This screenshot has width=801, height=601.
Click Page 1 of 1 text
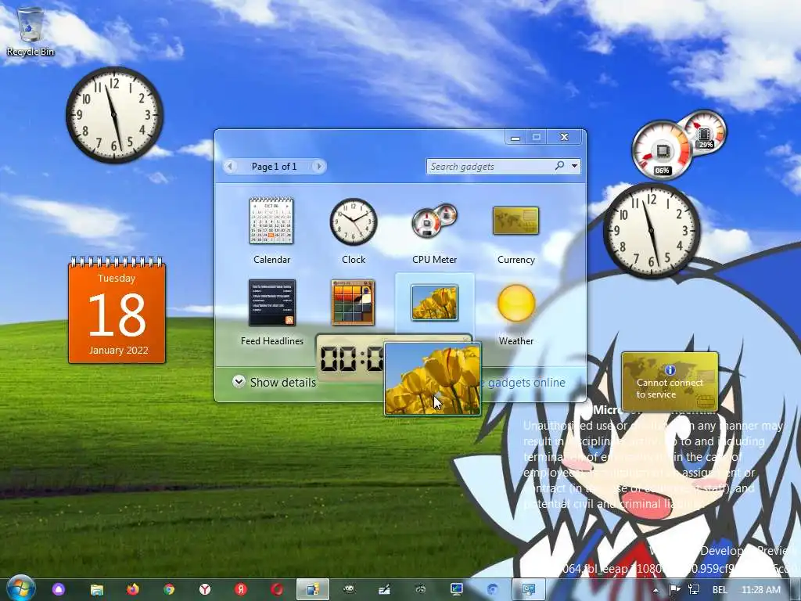tap(274, 166)
